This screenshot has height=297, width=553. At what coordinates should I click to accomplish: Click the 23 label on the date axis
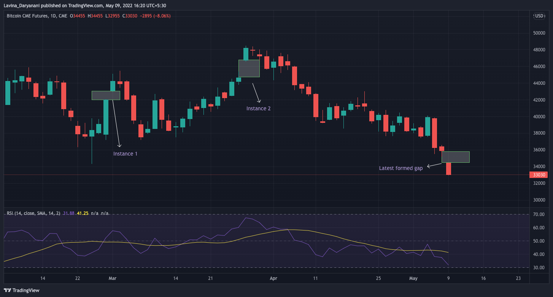(518, 278)
